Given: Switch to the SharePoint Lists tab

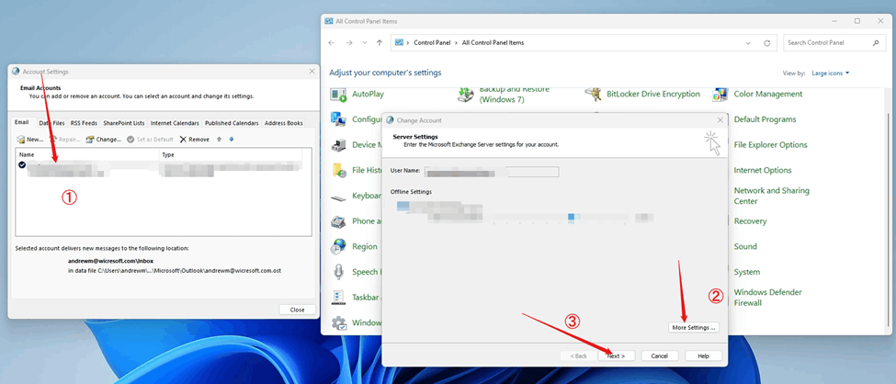Looking at the screenshot, I should point(124,123).
